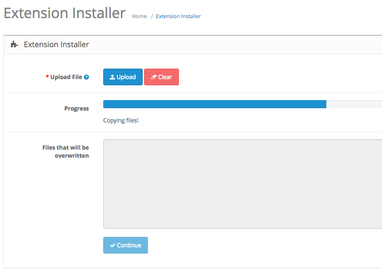
Task: Click the puzzle piece icon in panel header
Action: coord(14,44)
